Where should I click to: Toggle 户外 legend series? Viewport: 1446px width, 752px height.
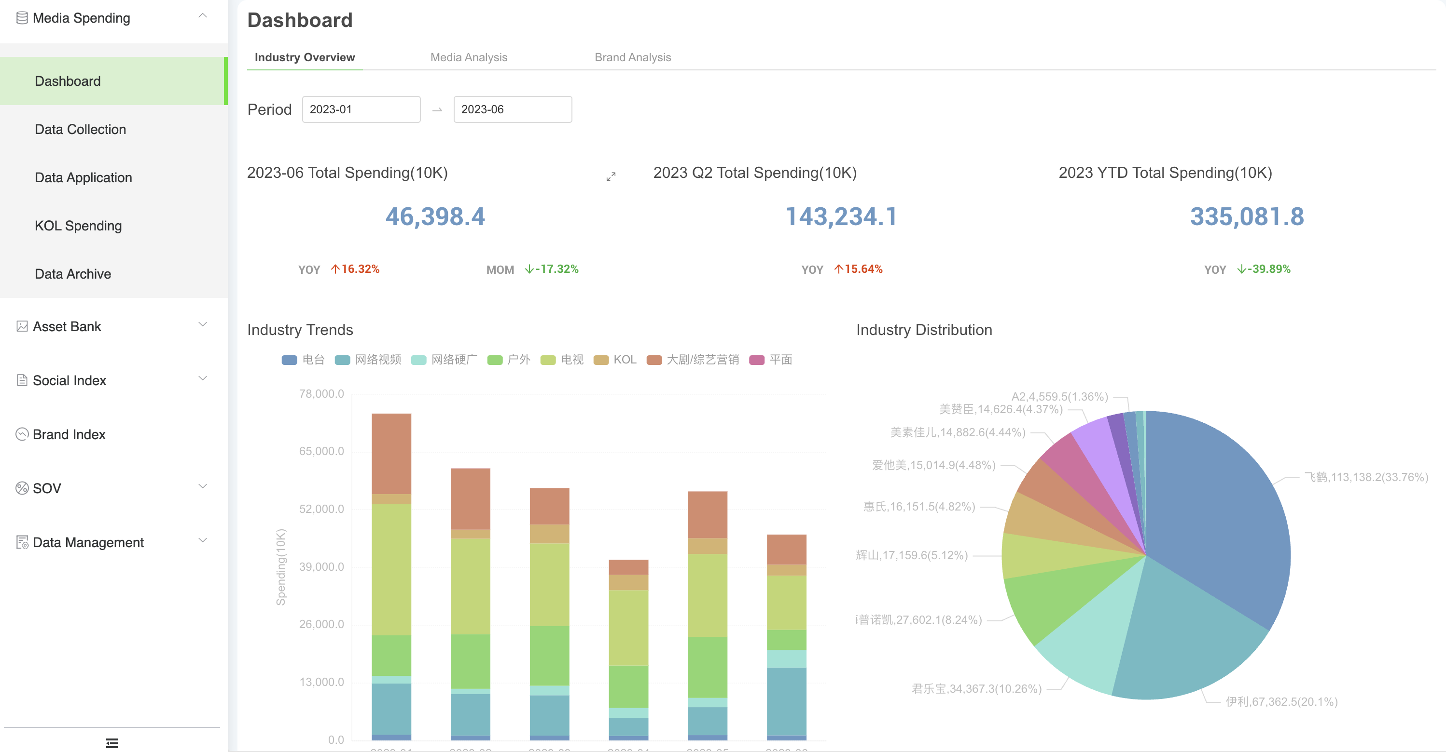pyautogui.click(x=509, y=360)
